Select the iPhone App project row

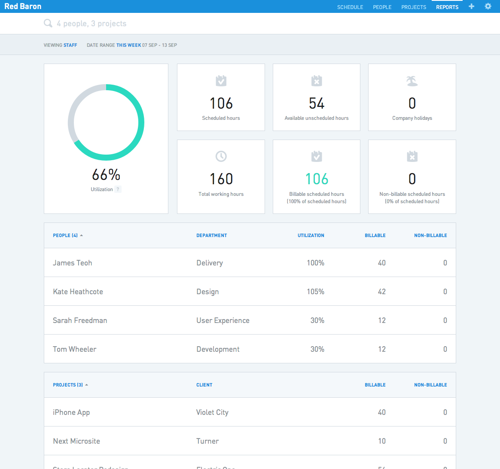pyautogui.click(x=250, y=412)
